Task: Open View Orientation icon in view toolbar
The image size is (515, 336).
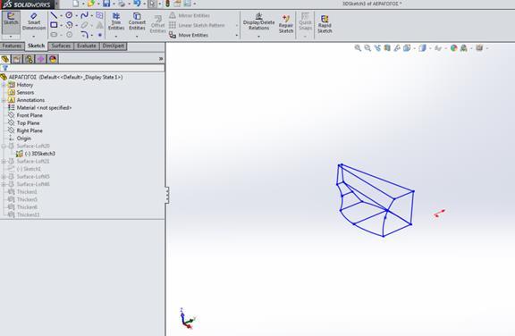Action: click(x=407, y=48)
